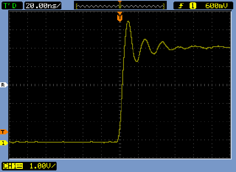Click the second ringing peak on the waveform
Screen dimensions: 236x172
click(x=145, y=40)
